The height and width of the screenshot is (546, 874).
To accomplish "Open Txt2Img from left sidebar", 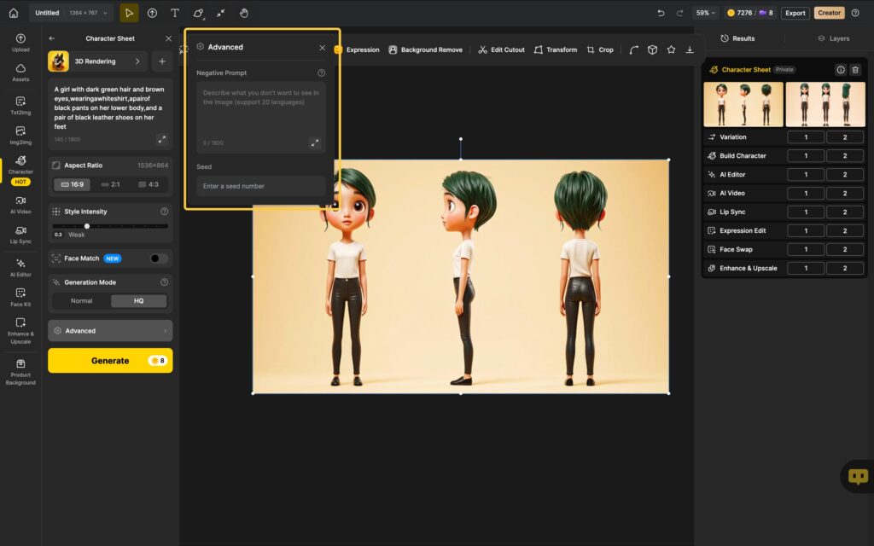I will pyautogui.click(x=20, y=105).
